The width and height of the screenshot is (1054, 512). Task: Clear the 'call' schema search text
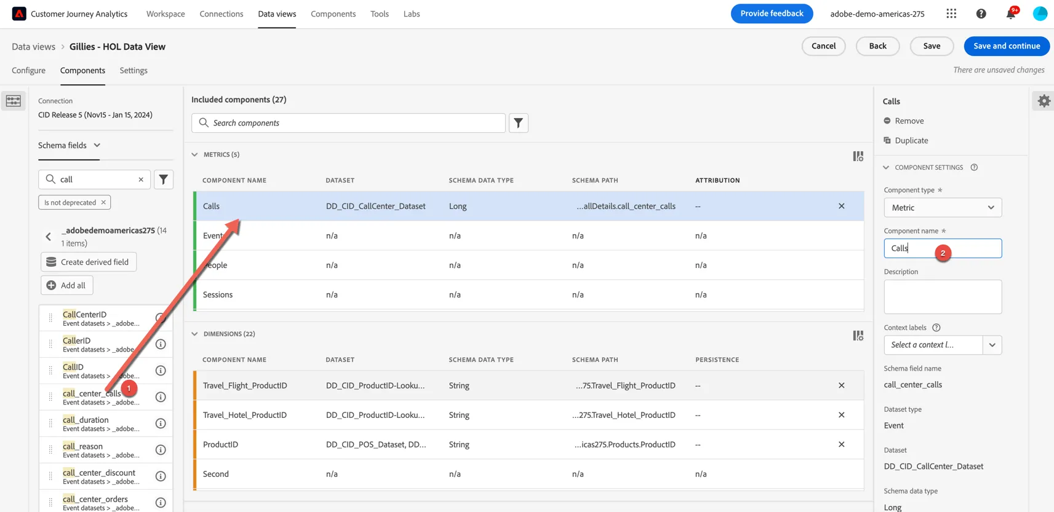pos(141,179)
